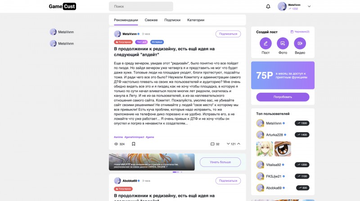Downvote the post with the down chevron
This screenshot has height=201, width=360.
pyautogui.click(x=228, y=144)
